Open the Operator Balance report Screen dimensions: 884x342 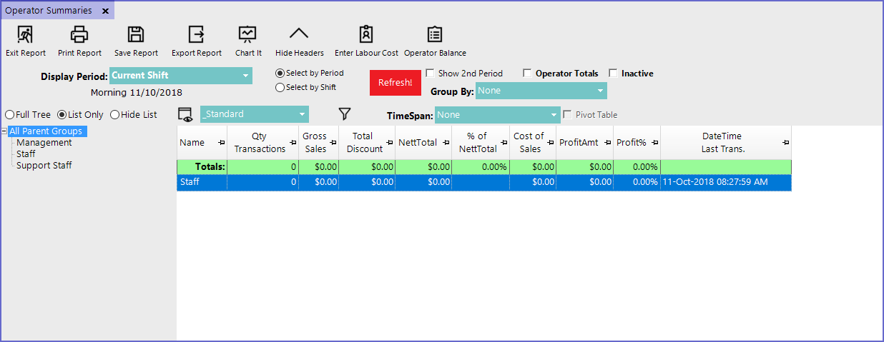(435, 34)
